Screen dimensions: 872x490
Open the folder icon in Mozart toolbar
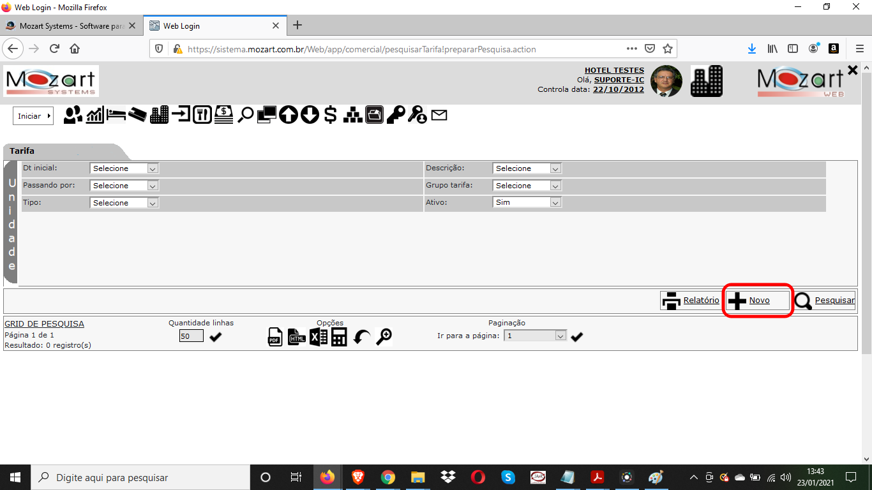(x=374, y=115)
